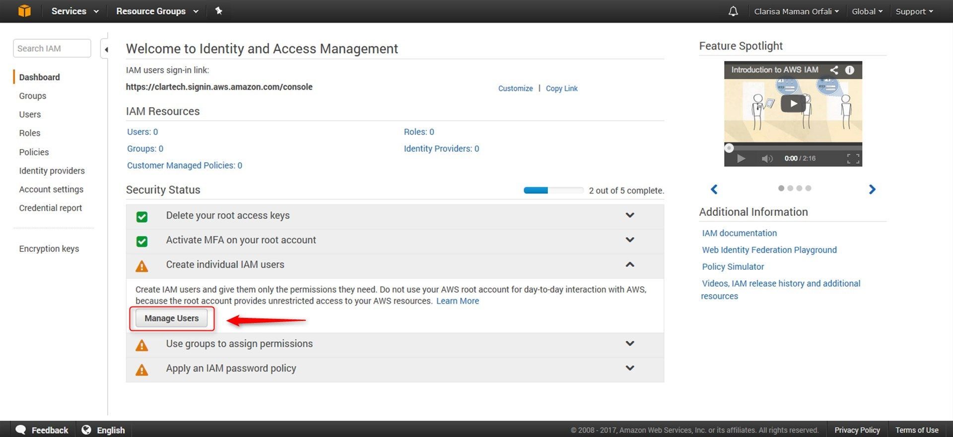The width and height of the screenshot is (953, 437).
Task: Click green check beside Delete your root access keys
Action: tap(142, 217)
